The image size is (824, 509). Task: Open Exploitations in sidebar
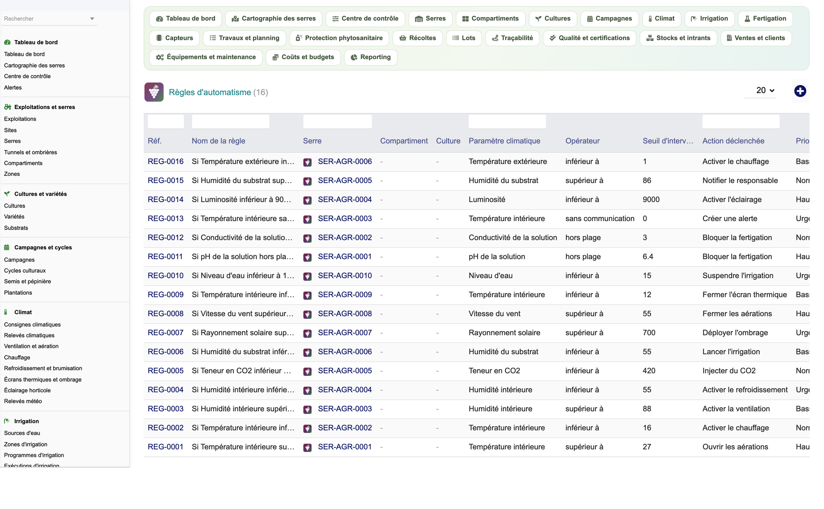pos(20,119)
